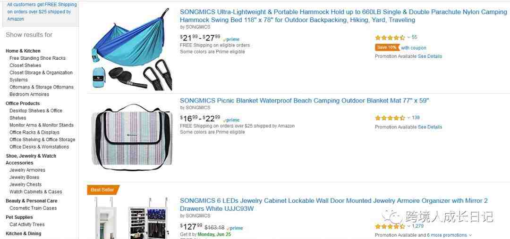Open the jewelry cabinet product image

[x=131, y=218]
